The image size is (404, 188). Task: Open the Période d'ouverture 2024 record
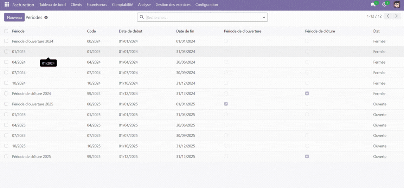click(33, 41)
